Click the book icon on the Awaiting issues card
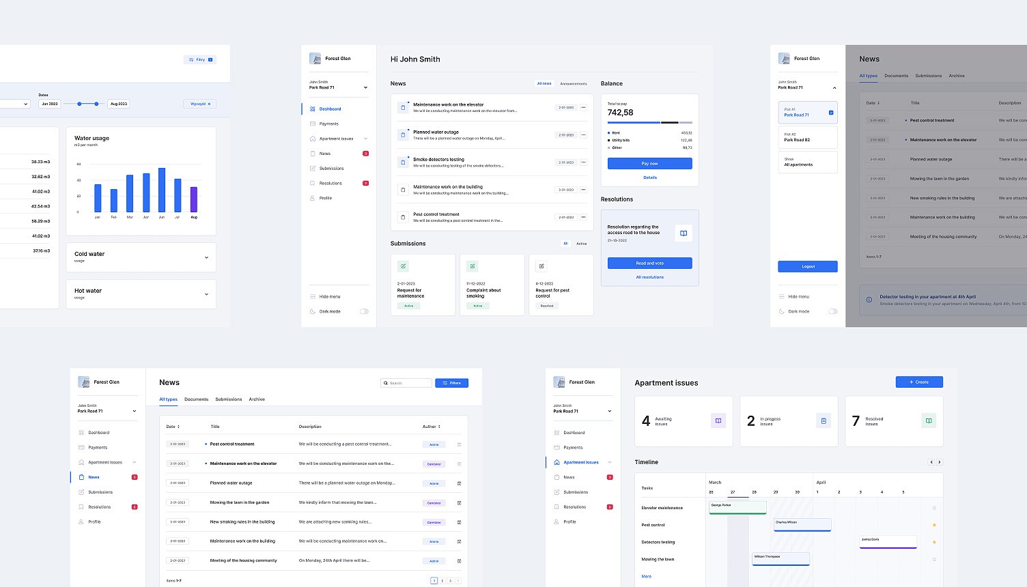 click(718, 421)
